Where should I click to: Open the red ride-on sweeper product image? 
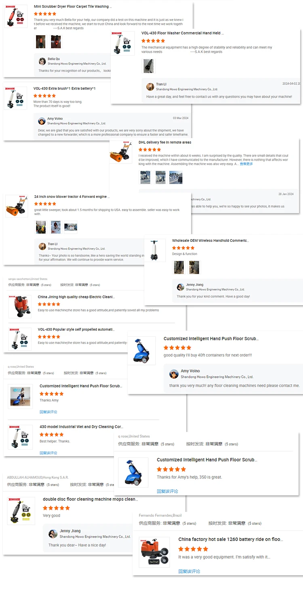click(x=20, y=306)
